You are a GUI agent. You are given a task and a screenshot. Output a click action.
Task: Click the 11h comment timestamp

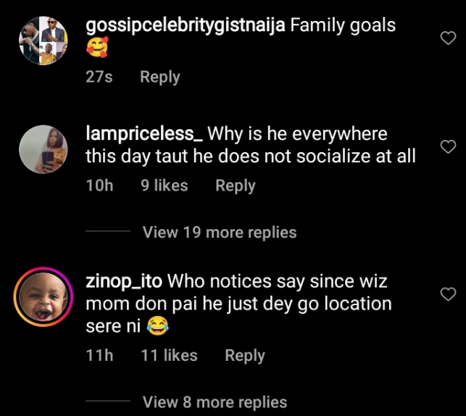tap(100, 355)
